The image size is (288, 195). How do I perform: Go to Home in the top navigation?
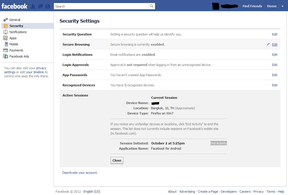tap(271, 6)
